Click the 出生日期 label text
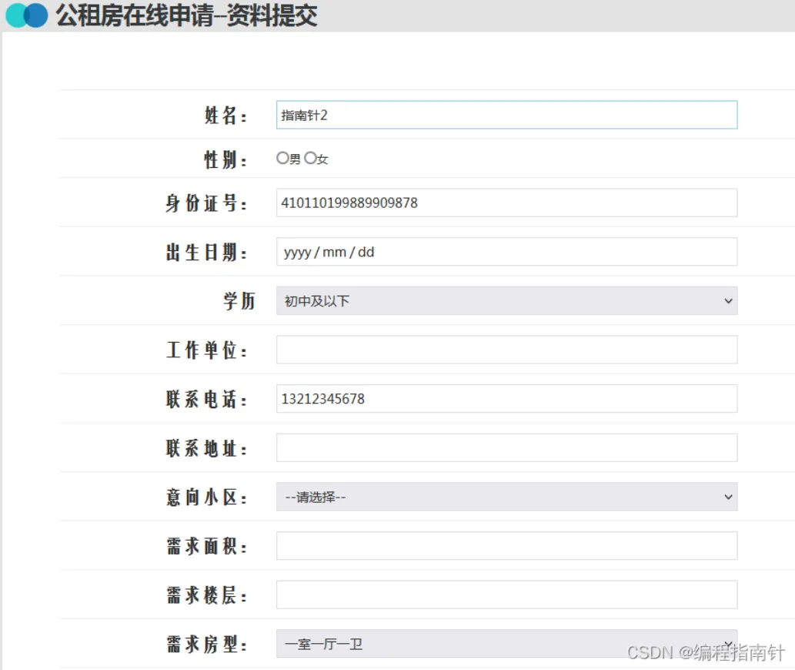 pyautogui.click(x=206, y=252)
